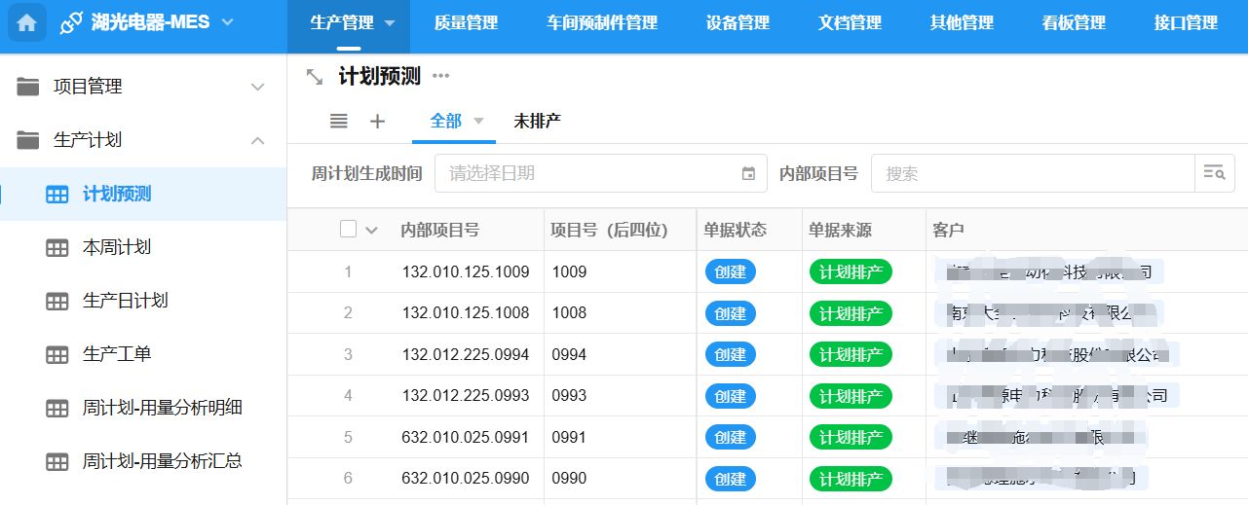1248x505 pixels.
Task: Open the dropdown arrow beside 全部 tab
Action: [x=478, y=122]
